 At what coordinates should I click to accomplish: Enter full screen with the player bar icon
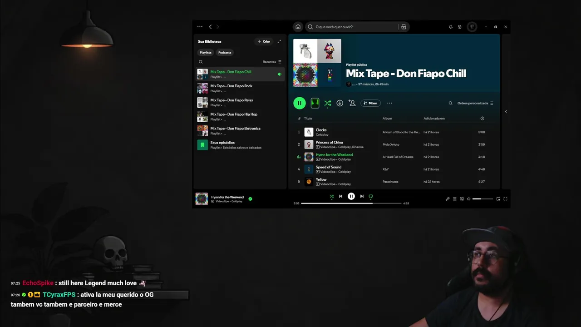coord(505,199)
